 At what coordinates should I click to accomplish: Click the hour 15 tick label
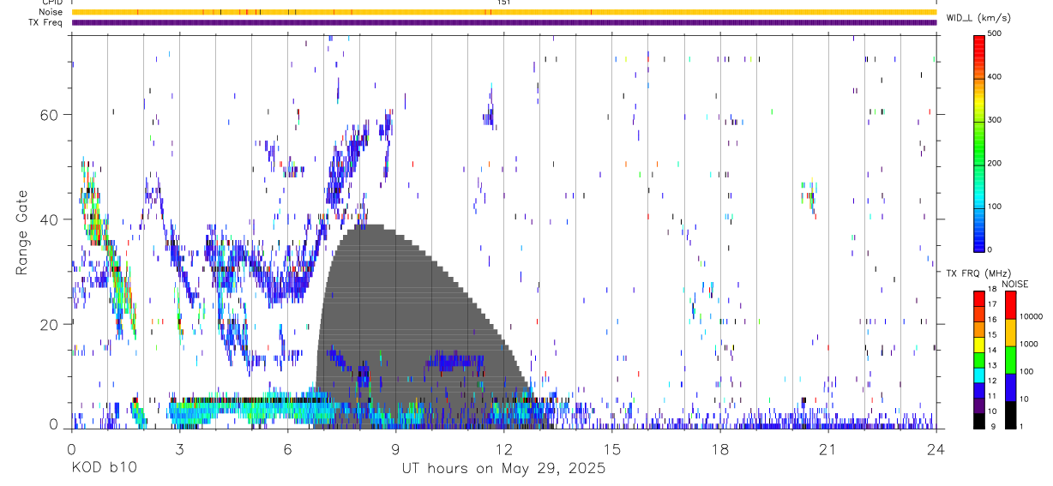pyautogui.click(x=612, y=449)
